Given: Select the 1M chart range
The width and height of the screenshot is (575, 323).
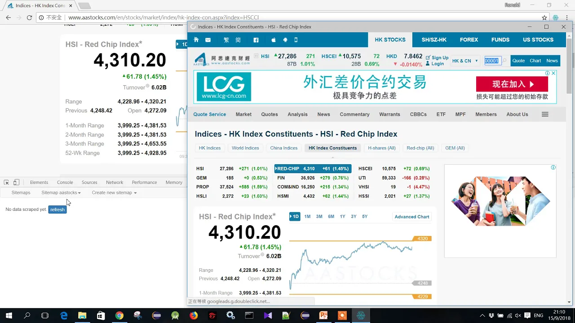Looking at the screenshot, I should [x=307, y=217].
